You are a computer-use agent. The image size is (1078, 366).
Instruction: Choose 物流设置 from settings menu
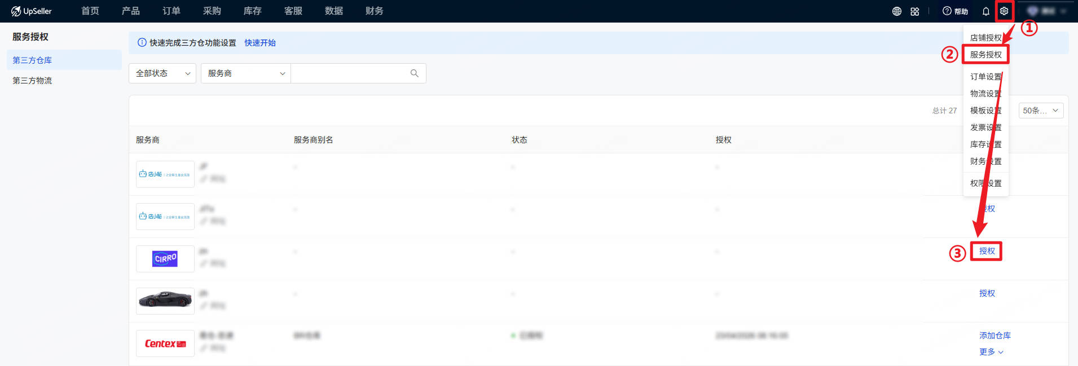click(x=986, y=94)
